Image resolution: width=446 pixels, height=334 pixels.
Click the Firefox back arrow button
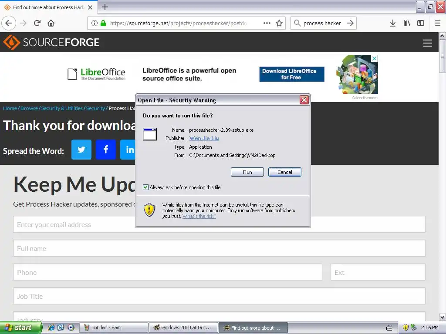(x=9, y=23)
